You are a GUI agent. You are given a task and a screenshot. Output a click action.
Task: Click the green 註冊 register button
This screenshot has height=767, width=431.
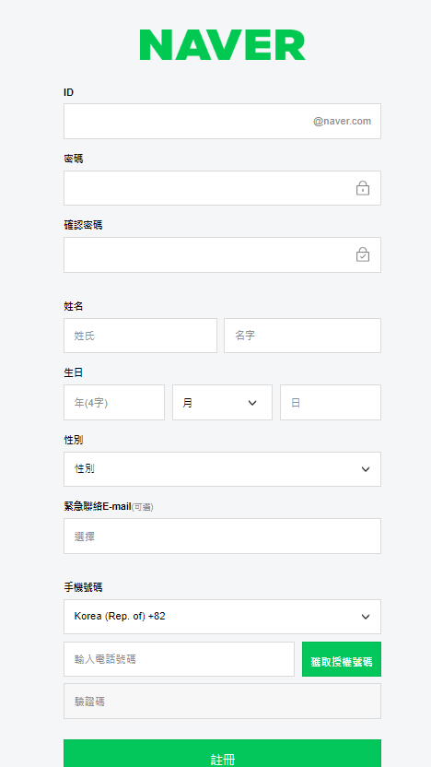click(x=222, y=753)
